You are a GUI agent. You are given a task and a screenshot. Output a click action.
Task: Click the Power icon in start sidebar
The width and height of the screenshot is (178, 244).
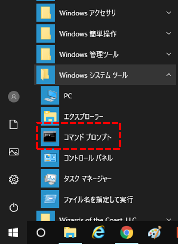pyautogui.click(x=14, y=207)
